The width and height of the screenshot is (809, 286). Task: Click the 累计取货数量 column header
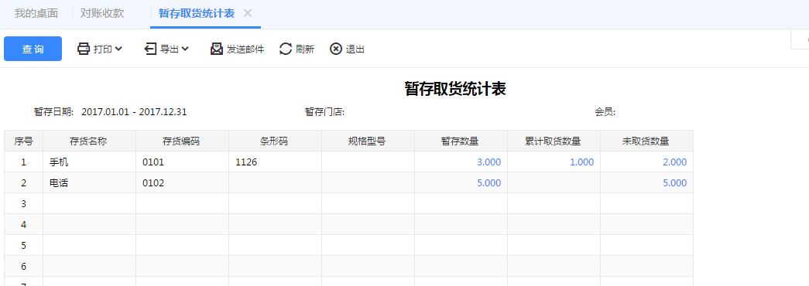point(554,141)
